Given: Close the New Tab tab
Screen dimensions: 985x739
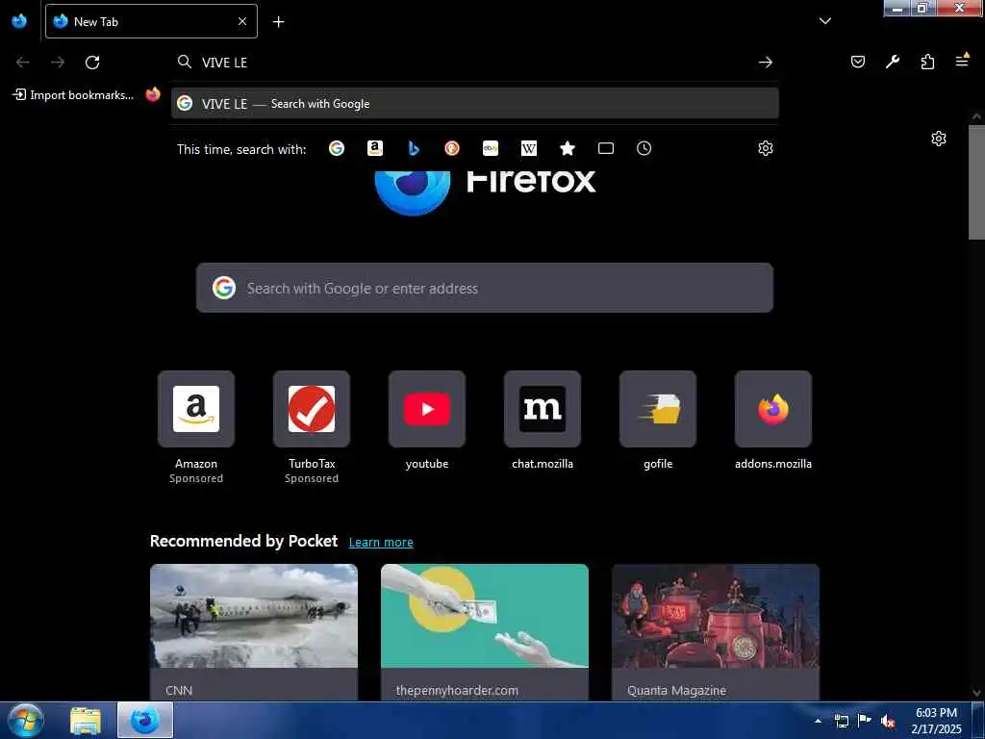Looking at the screenshot, I should 242,21.
